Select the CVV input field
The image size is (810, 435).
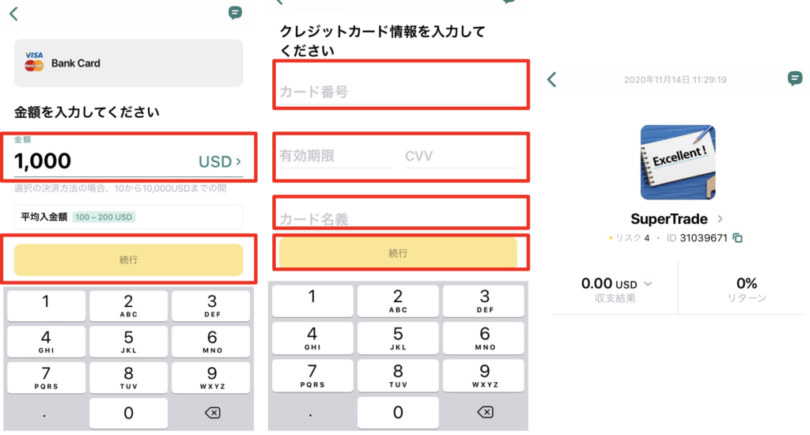461,156
